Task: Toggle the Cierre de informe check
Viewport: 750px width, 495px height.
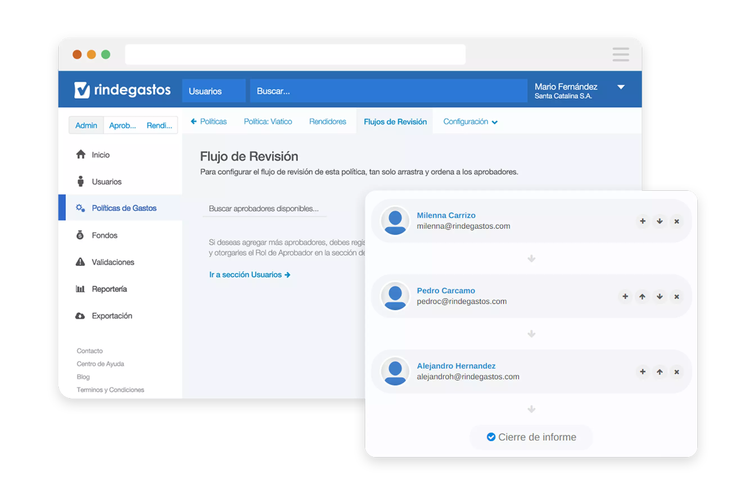Action: click(491, 437)
